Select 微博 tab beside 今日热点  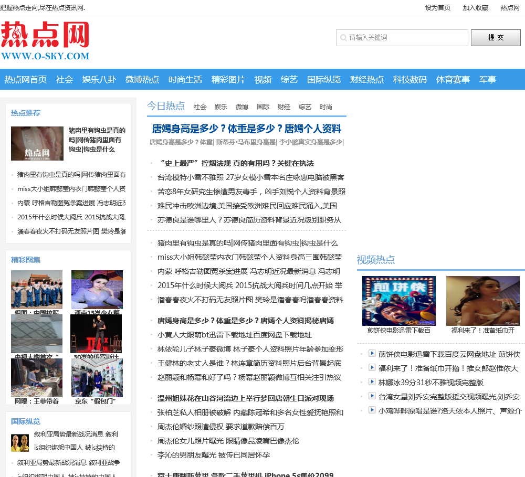click(241, 107)
